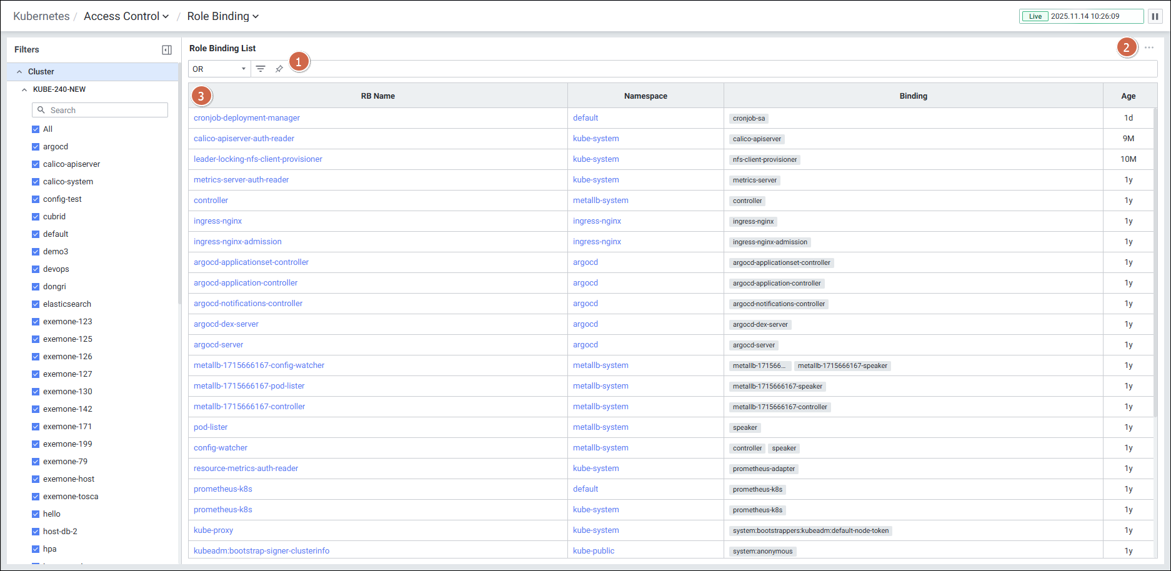
Task: Toggle the All namespaces checkbox
Action: pos(36,129)
